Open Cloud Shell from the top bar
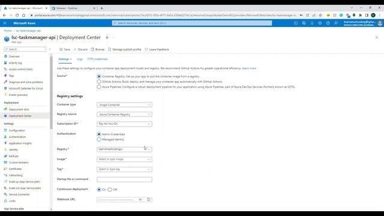 [296, 23]
